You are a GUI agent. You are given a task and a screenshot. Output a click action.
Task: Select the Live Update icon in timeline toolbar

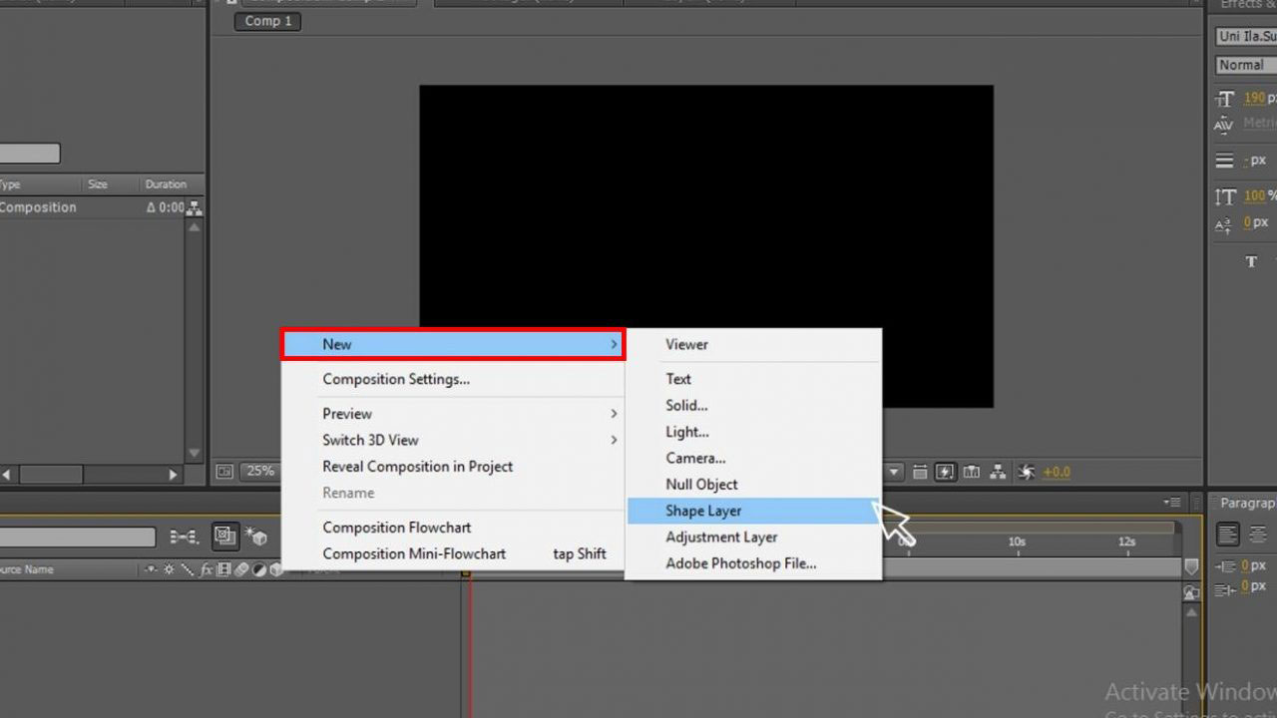click(x=225, y=537)
